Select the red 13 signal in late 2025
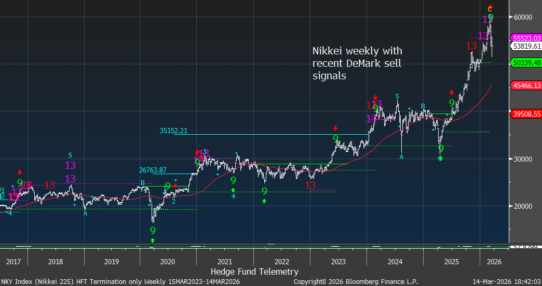Image resolution: width=542 pixels, height=286 pixels. [471, 46]
